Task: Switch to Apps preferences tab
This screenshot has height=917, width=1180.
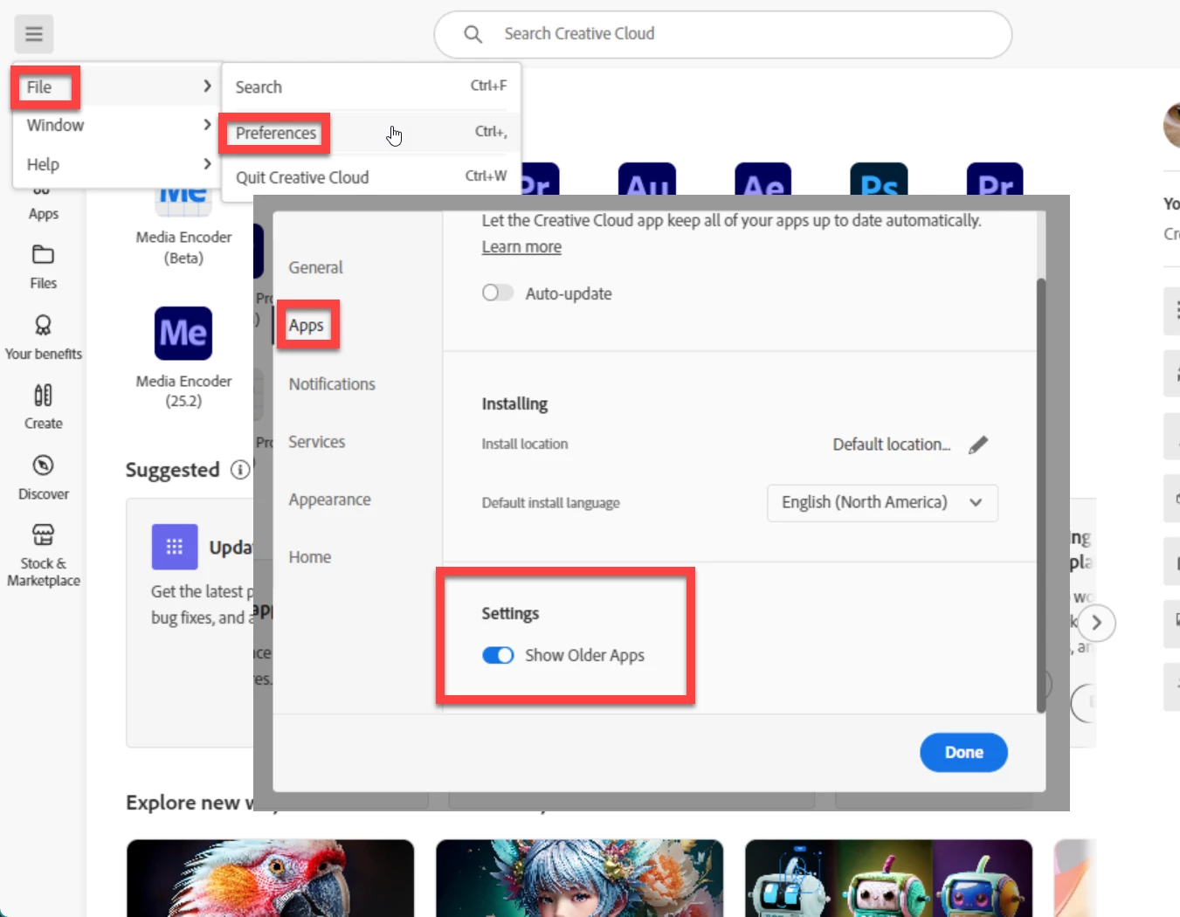Action: [x=306, y=326]
